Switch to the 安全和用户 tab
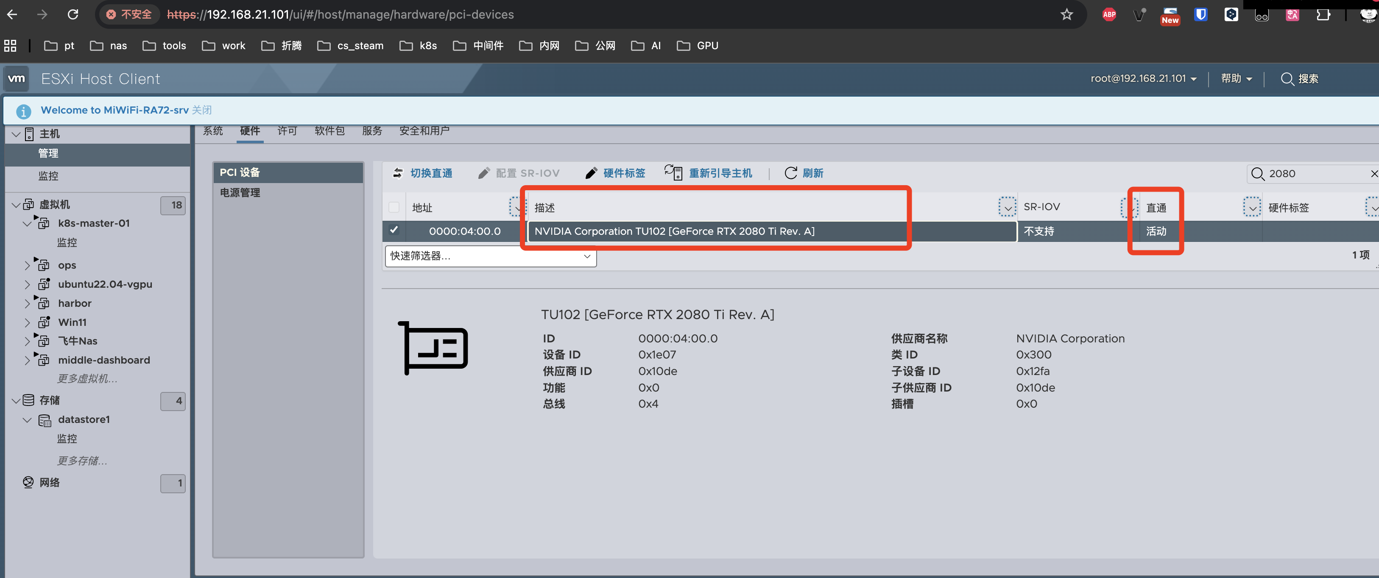Screen dimensions: 1379x578 click(x=424, y=131)
